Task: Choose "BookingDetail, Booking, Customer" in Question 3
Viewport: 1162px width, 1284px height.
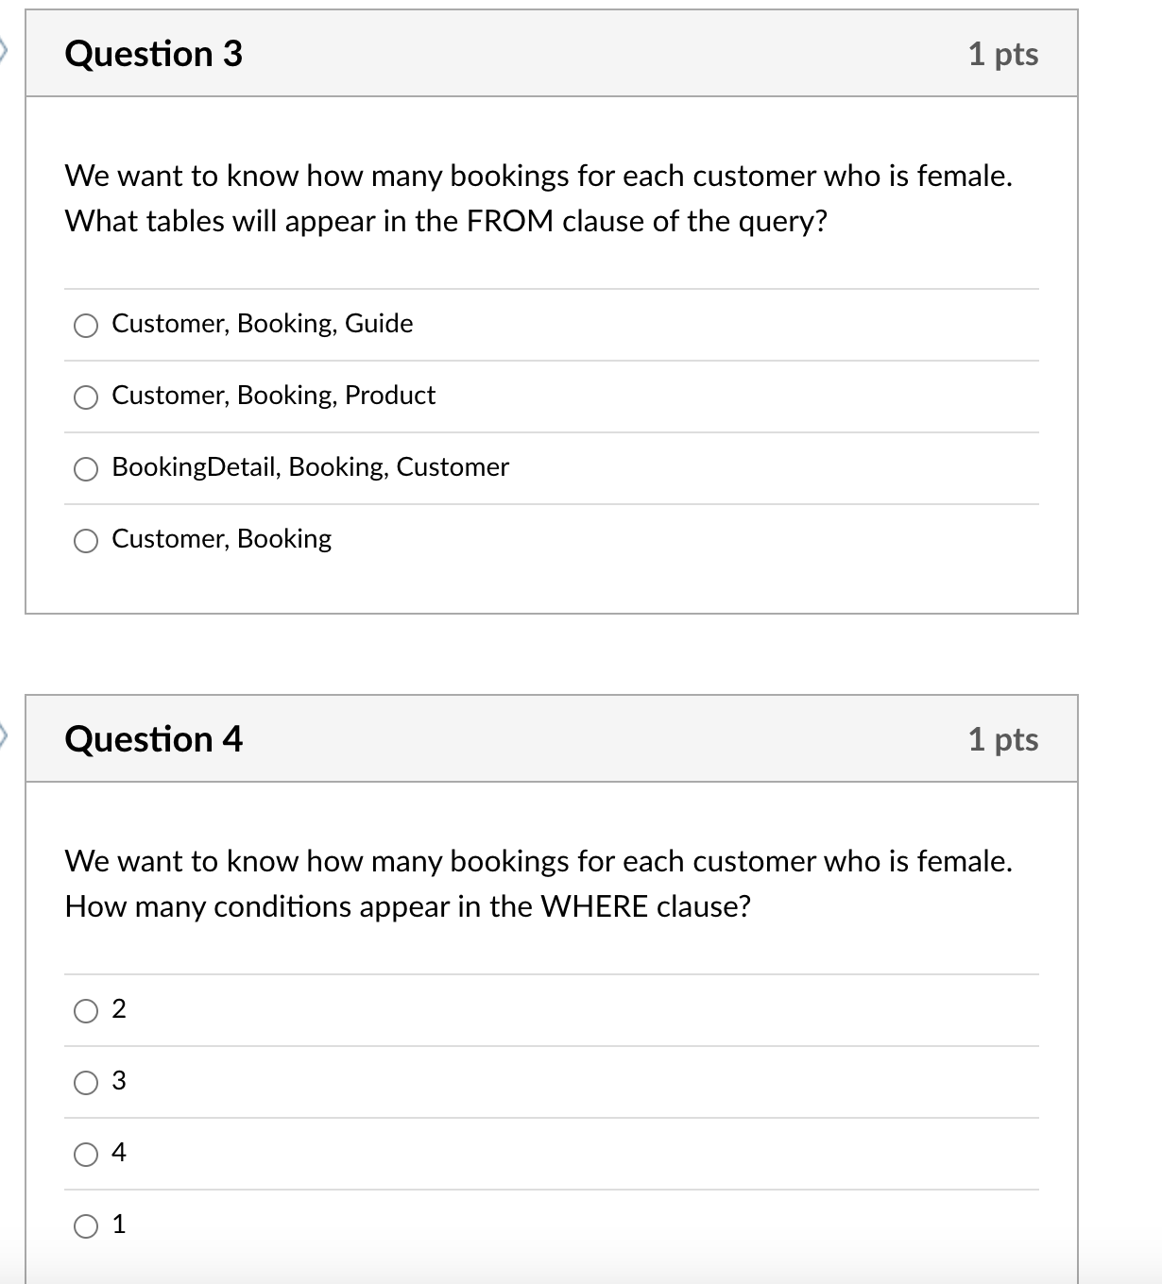Action: 86,468
